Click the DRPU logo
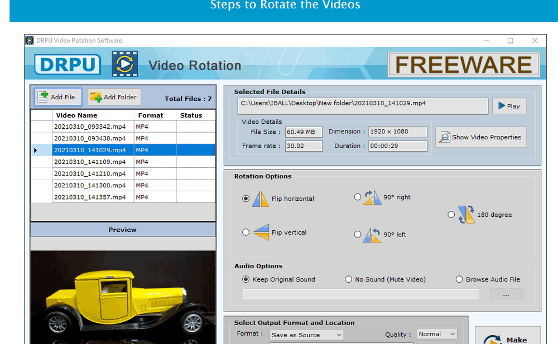Screen dimensions: 558x344 (68, 64)
